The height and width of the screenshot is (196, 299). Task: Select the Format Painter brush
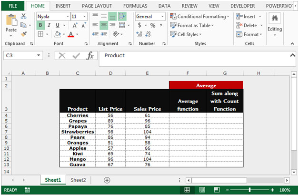coord(24,34)
